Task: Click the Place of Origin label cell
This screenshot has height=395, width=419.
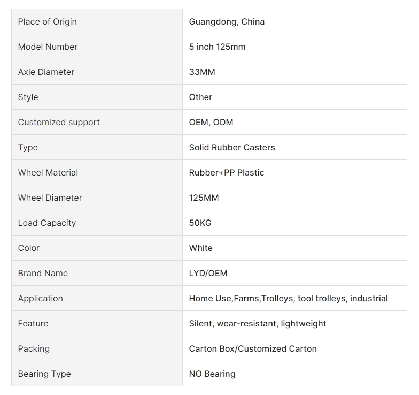Action: [47, 22]
